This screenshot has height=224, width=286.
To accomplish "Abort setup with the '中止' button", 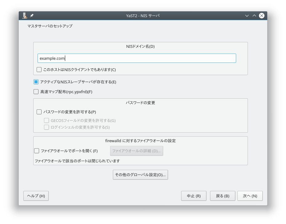I will click(194, 196).
